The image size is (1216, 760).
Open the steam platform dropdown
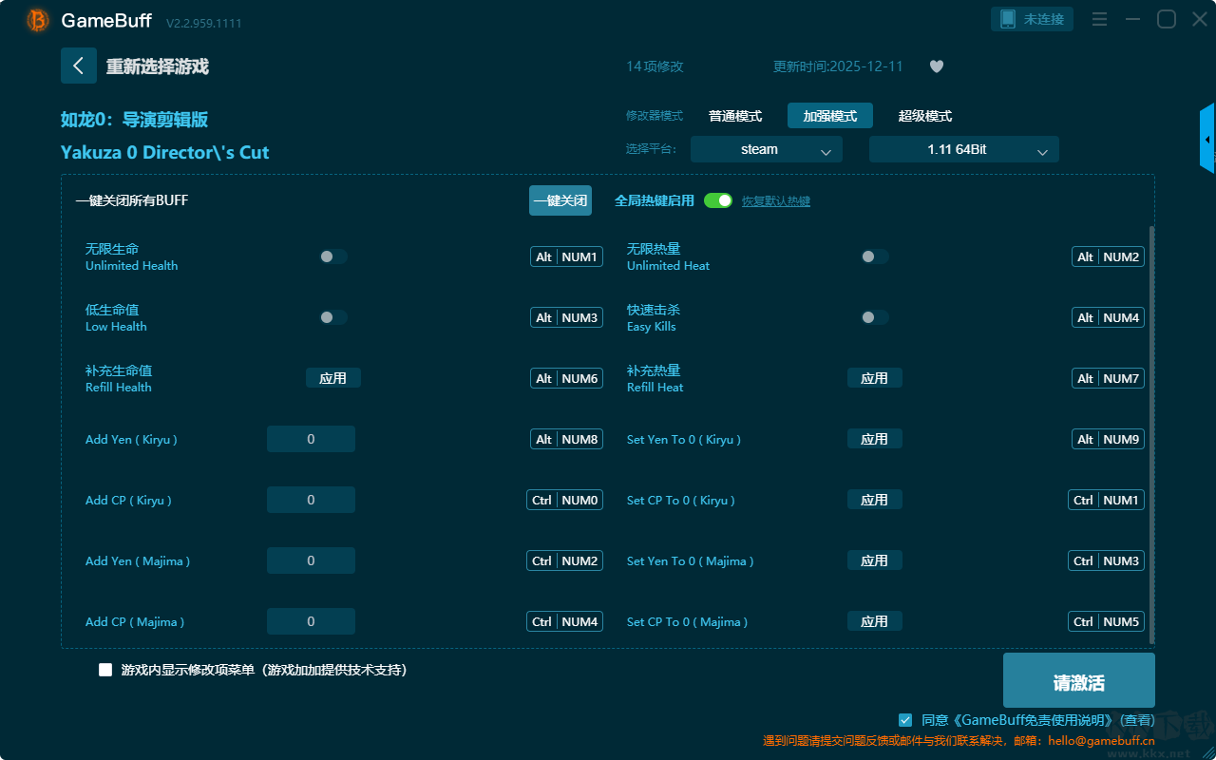tap(766, 149)
